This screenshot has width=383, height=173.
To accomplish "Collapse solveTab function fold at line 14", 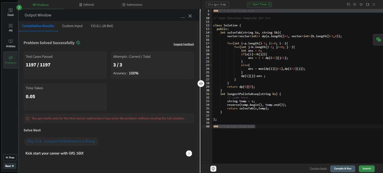I will click(x=211, y=33).
